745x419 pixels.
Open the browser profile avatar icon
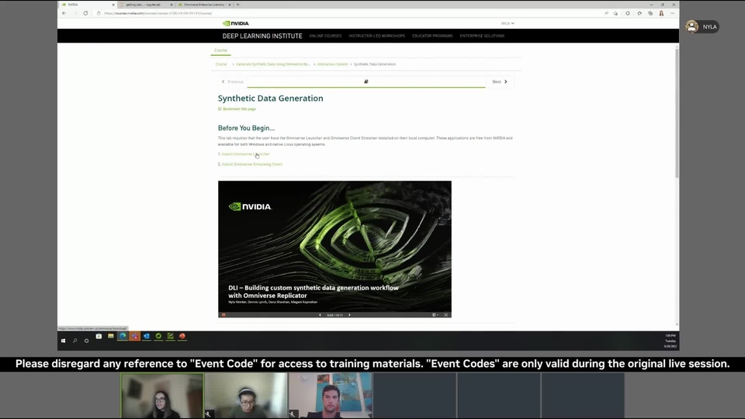pos(661,13)
